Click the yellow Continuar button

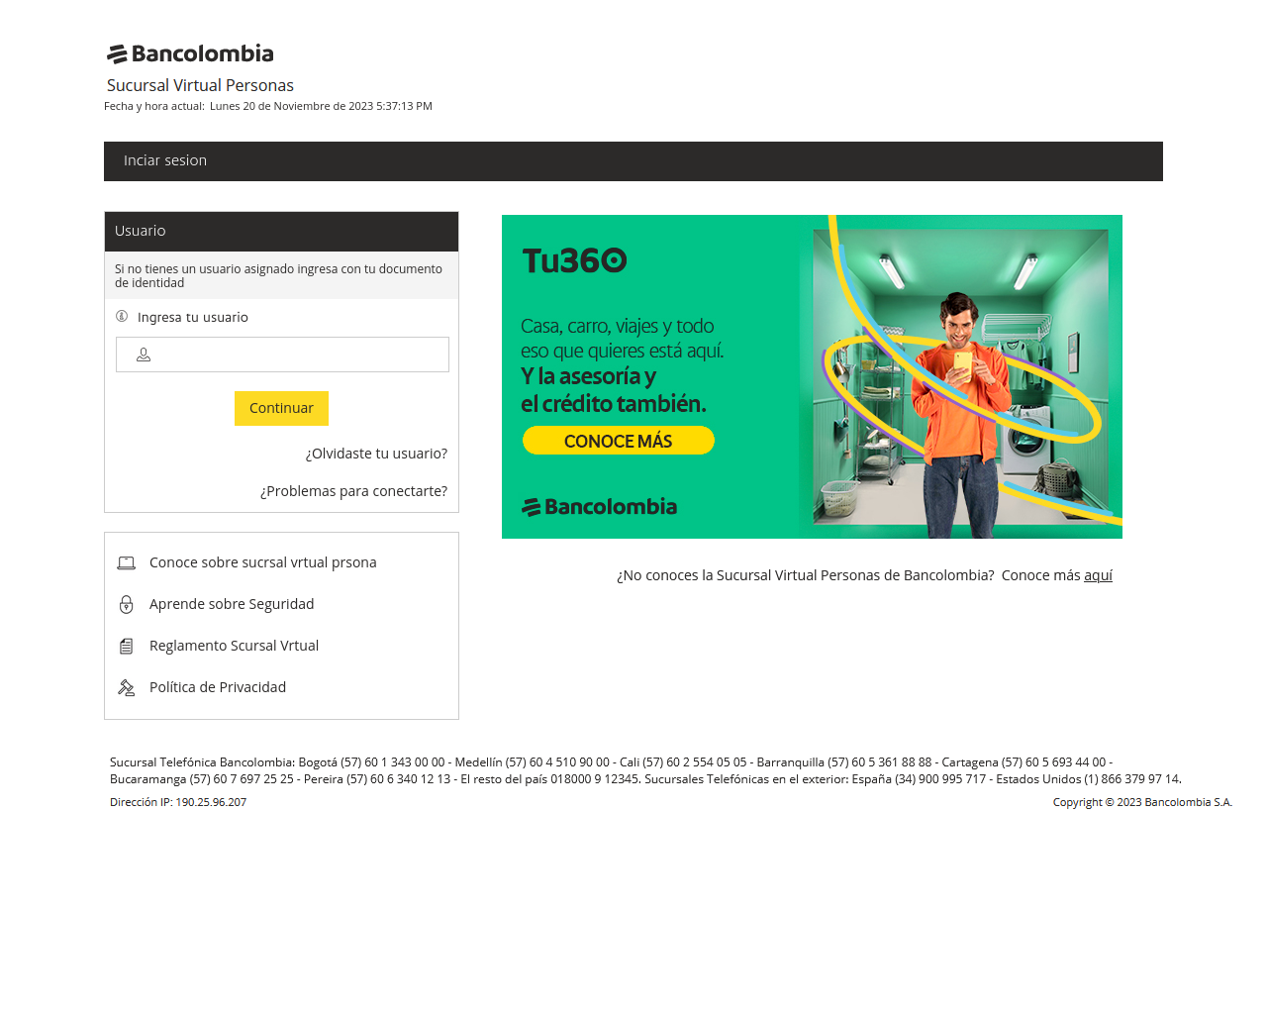tap(281, 408)
